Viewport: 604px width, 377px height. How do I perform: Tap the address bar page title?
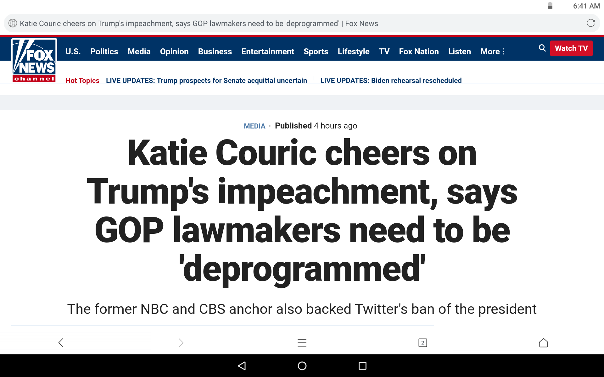pyautogui.click(x=199, y=24)
